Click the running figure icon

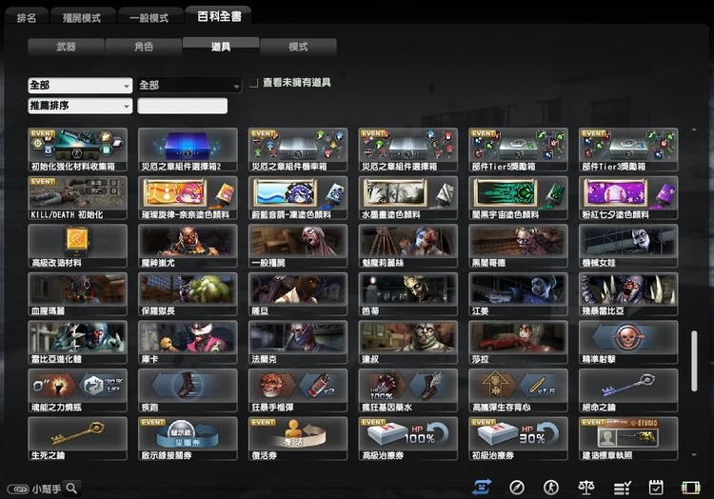550,487
